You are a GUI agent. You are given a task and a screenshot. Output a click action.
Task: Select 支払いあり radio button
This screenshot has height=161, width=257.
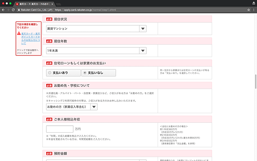tap(63, 73)
